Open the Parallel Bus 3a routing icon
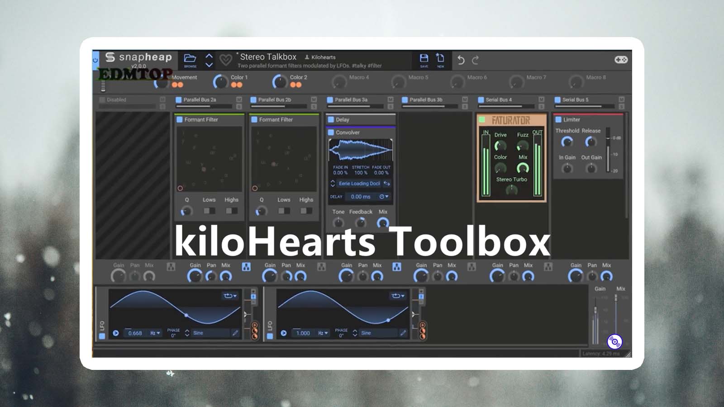The height and width of the screenshot is (407, 724). tap(397, 267)
